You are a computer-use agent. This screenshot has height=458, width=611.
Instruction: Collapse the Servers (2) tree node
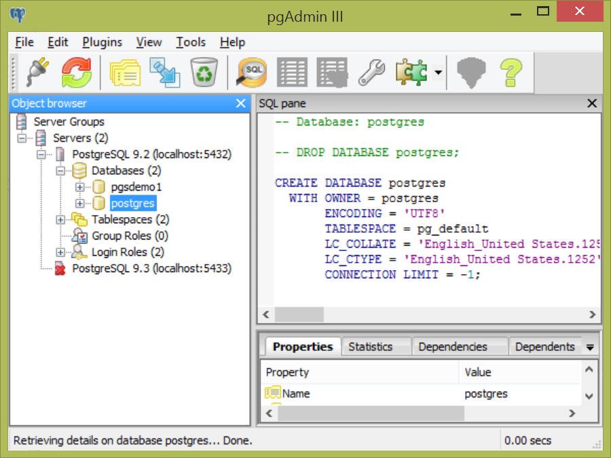[x=22, y=138]
